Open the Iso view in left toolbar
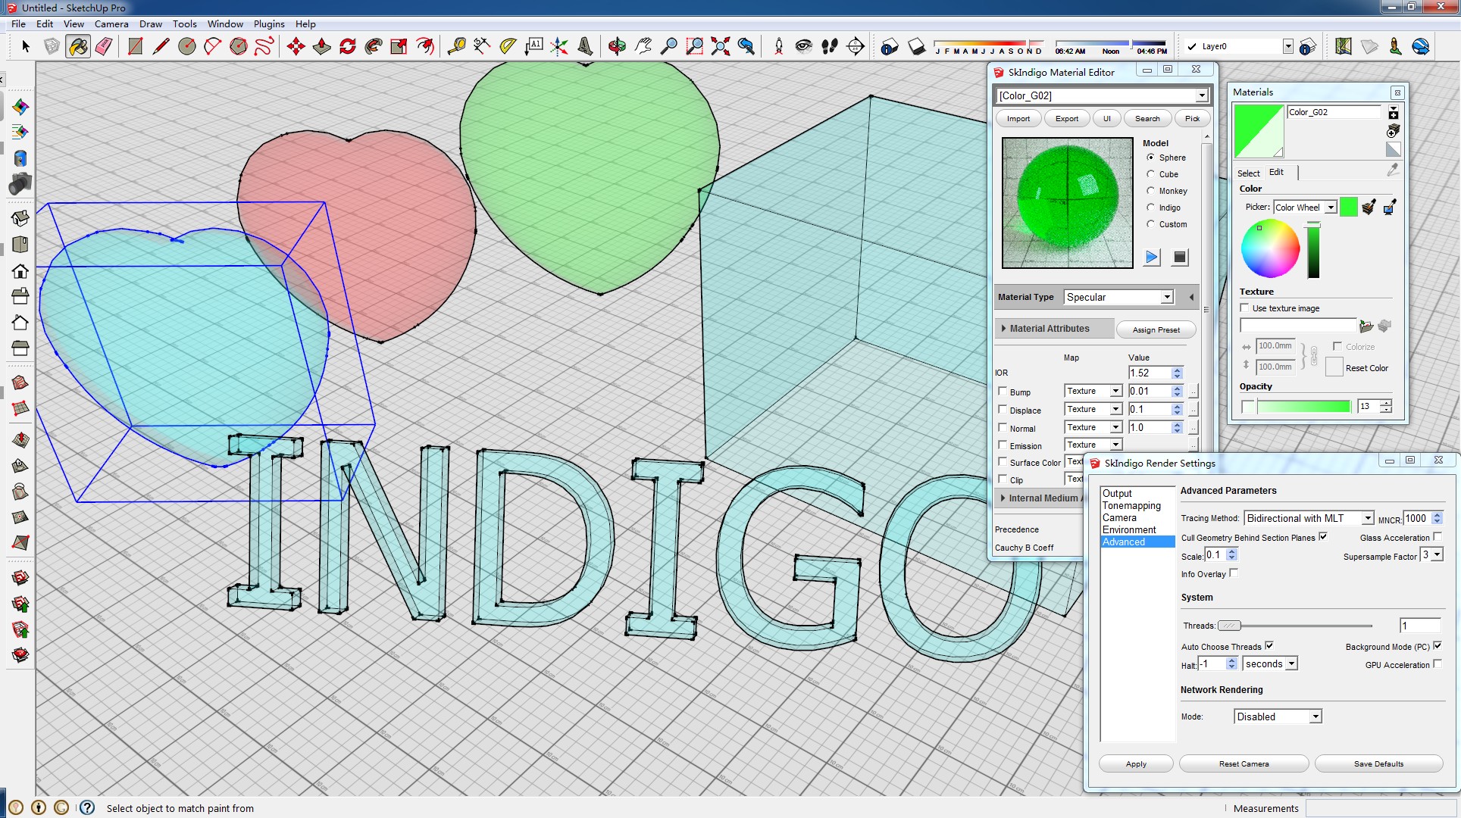This screenshot has height=818, width=1461. click(x=20, y=219)
